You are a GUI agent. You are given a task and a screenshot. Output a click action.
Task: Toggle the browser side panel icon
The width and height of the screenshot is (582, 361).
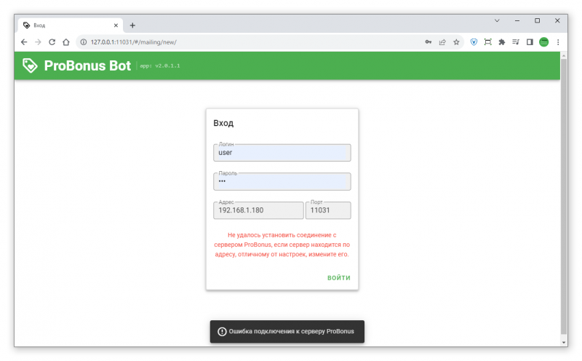click(x=530, y=42)
